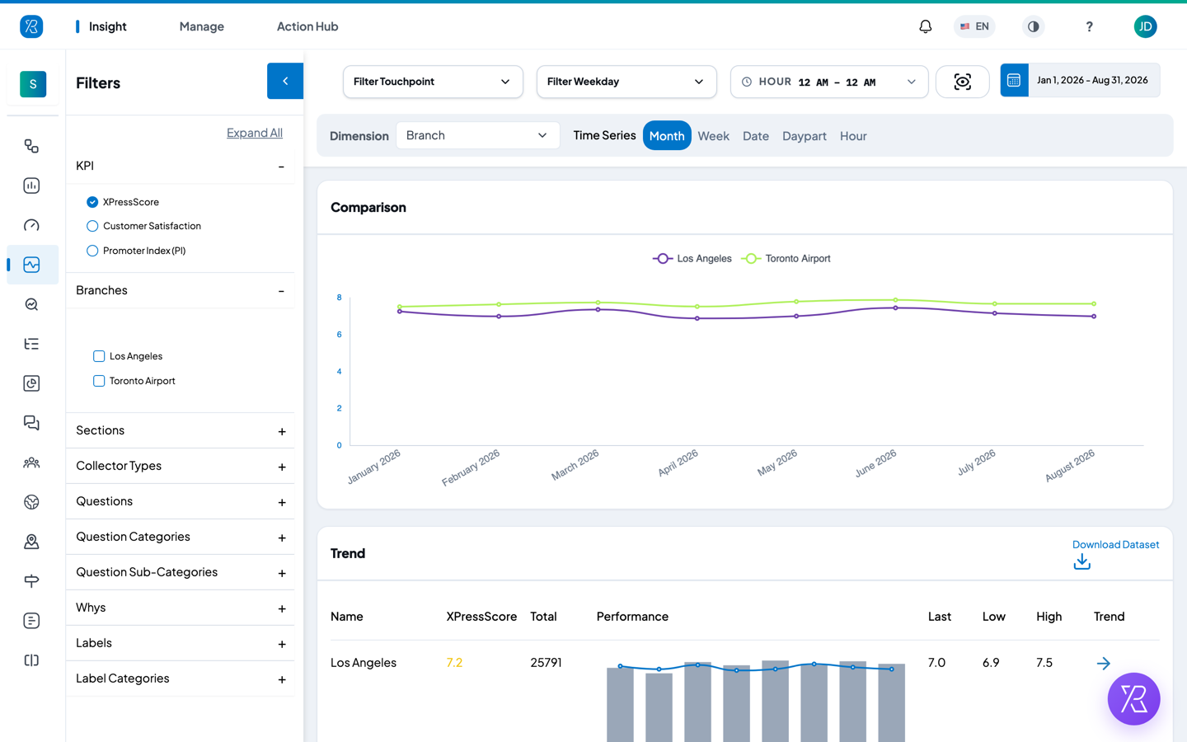This screenshot has height=742, width=1187.
Task: Click the connected squares flow icon in sidebar
Action: [x=31, y=146]
